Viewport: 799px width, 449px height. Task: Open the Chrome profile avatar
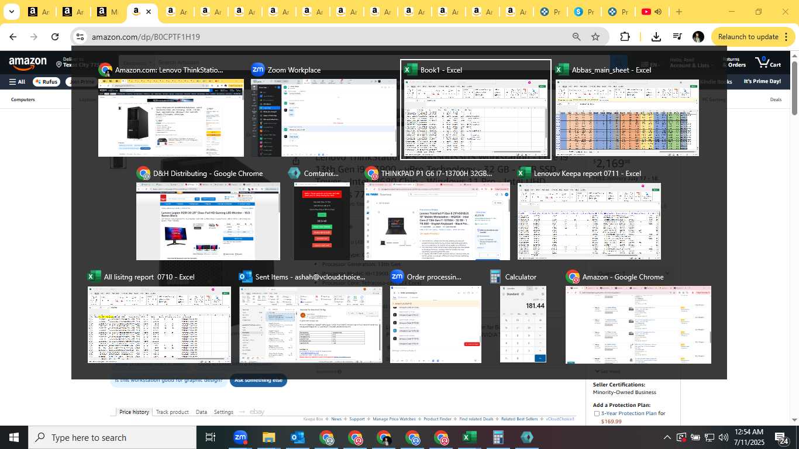tap(698, 37)
